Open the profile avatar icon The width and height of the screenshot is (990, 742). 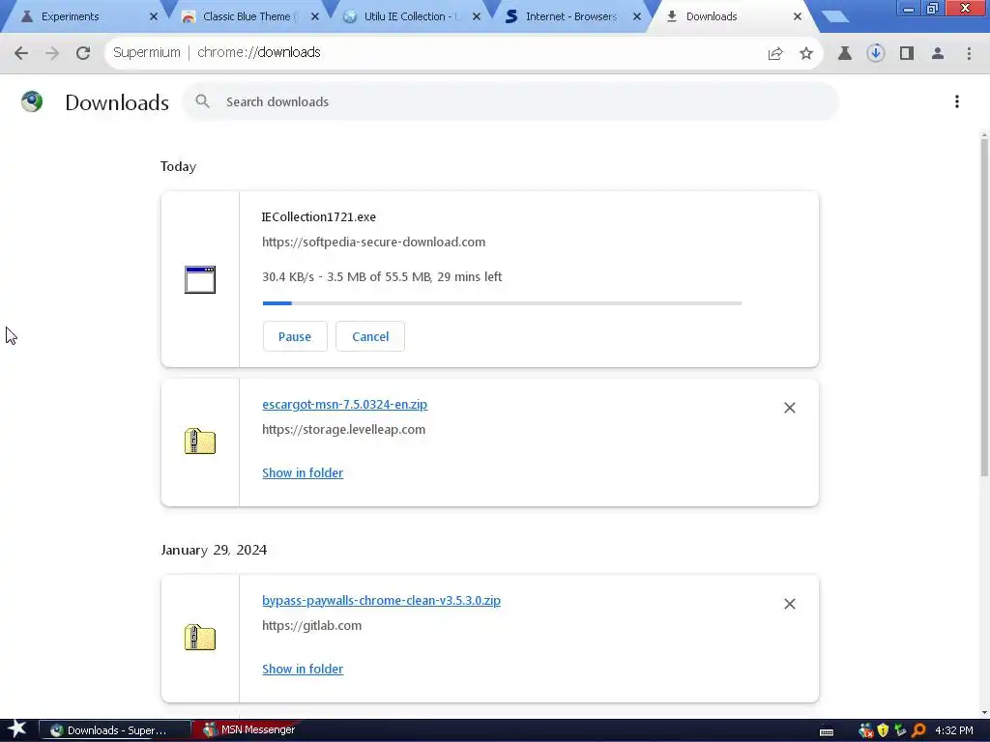click(x=938, y=54)
